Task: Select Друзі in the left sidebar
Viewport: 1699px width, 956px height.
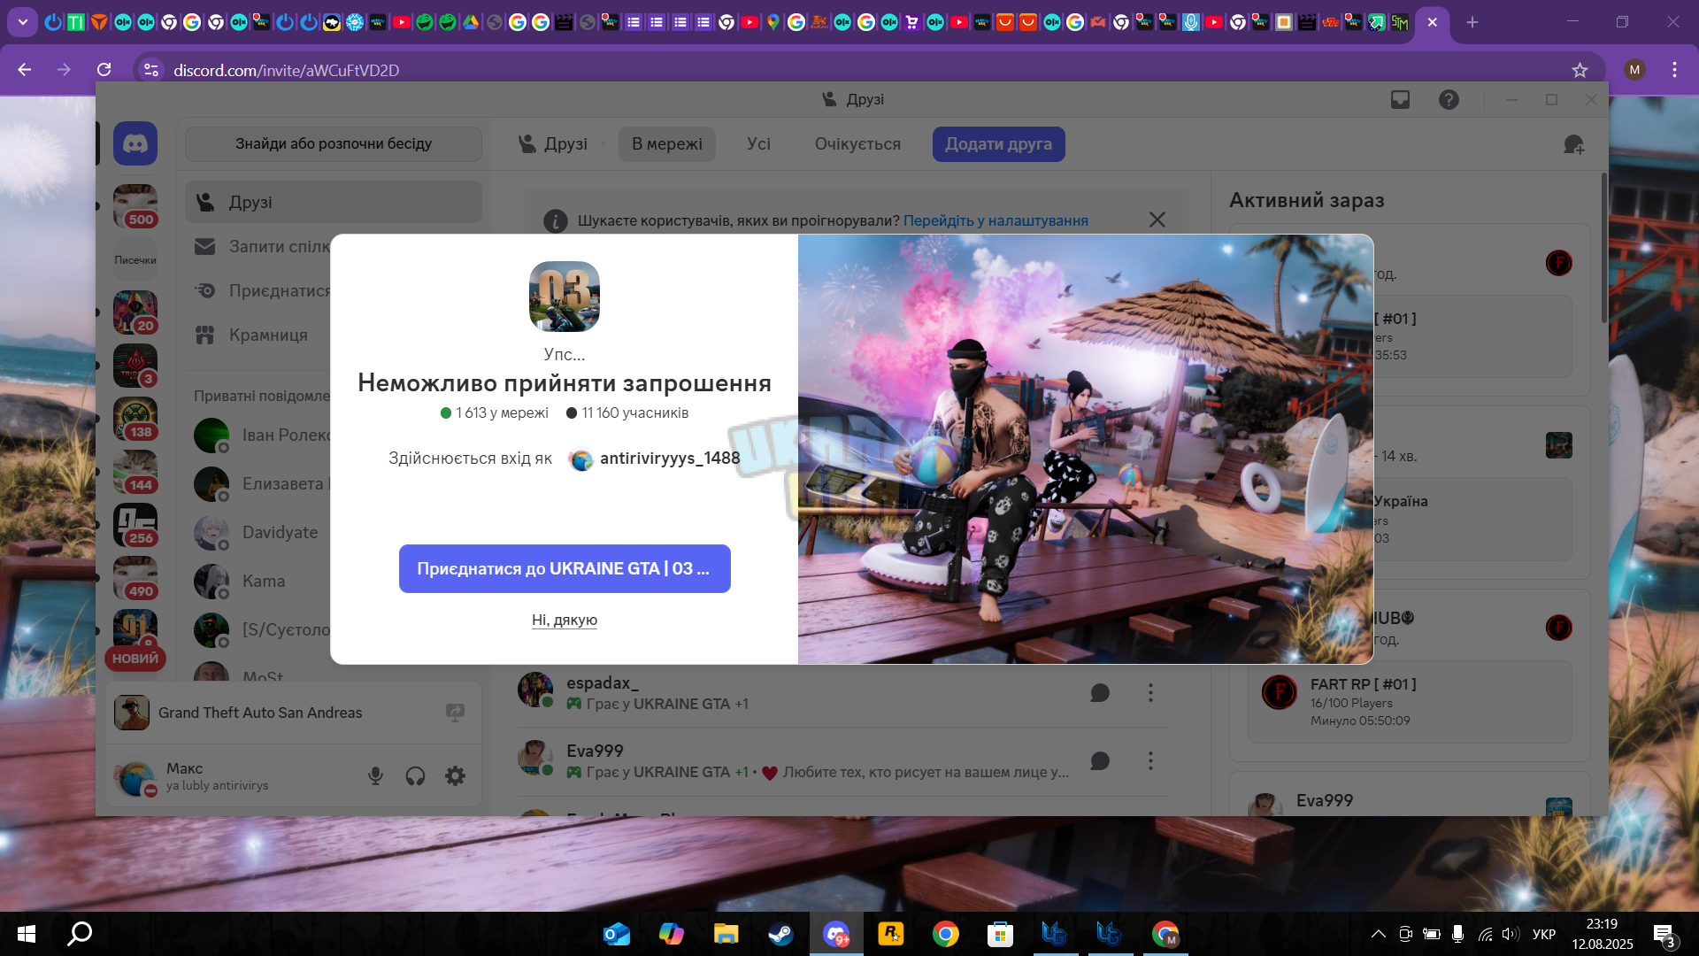Action: 334,203
